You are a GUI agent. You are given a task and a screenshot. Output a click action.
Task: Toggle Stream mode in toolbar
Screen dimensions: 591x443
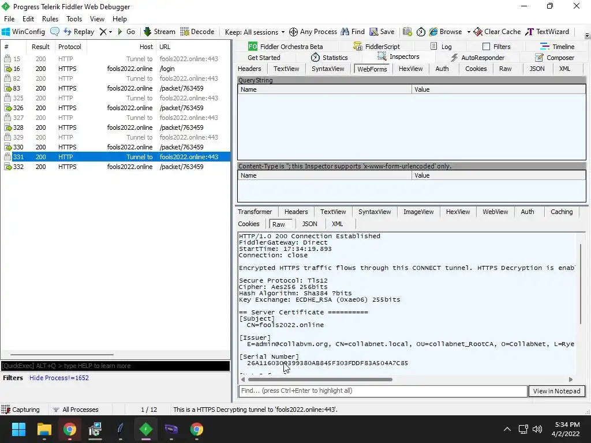[159, 32]
